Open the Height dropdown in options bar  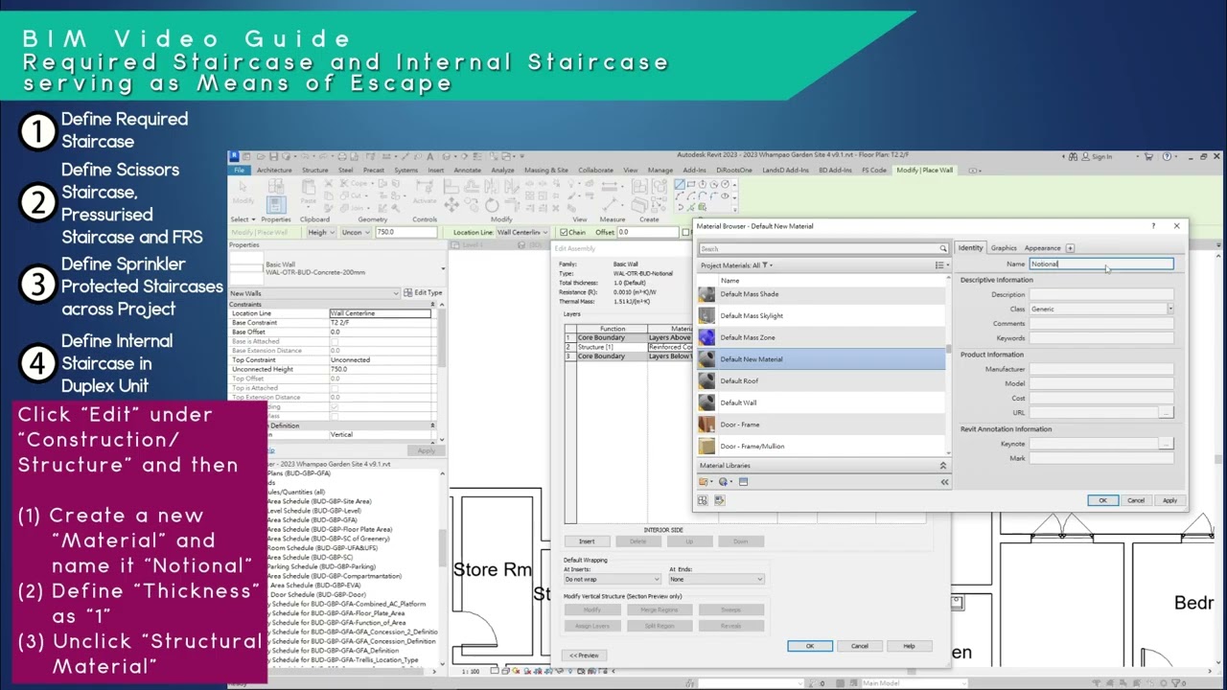(320, 232)
